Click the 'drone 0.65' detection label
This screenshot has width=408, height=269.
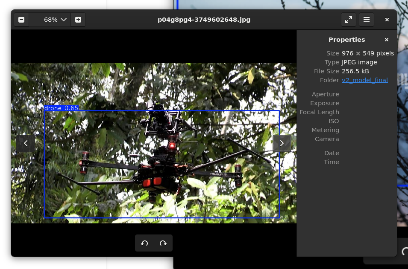click(x=61, y=108)
